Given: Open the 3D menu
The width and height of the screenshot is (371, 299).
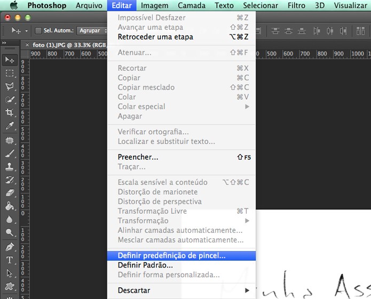Looking at the screenshot, I should coord(320,5).
